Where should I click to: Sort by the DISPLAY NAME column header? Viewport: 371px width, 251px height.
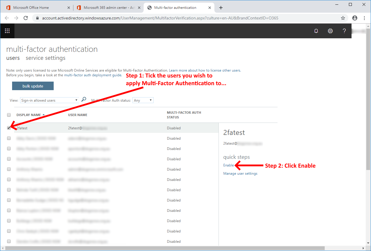point(31,115)
